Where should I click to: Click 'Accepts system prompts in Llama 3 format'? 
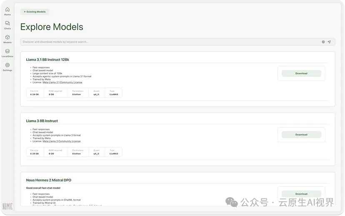[x=57, y=135]
